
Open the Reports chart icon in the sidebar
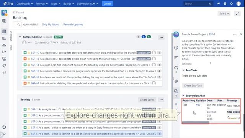4,52
